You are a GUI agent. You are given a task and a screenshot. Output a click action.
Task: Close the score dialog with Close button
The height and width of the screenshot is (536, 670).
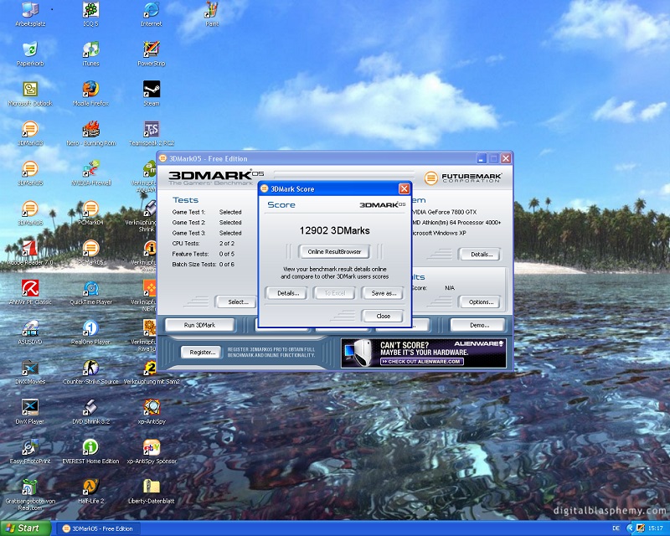coord(383,317)
